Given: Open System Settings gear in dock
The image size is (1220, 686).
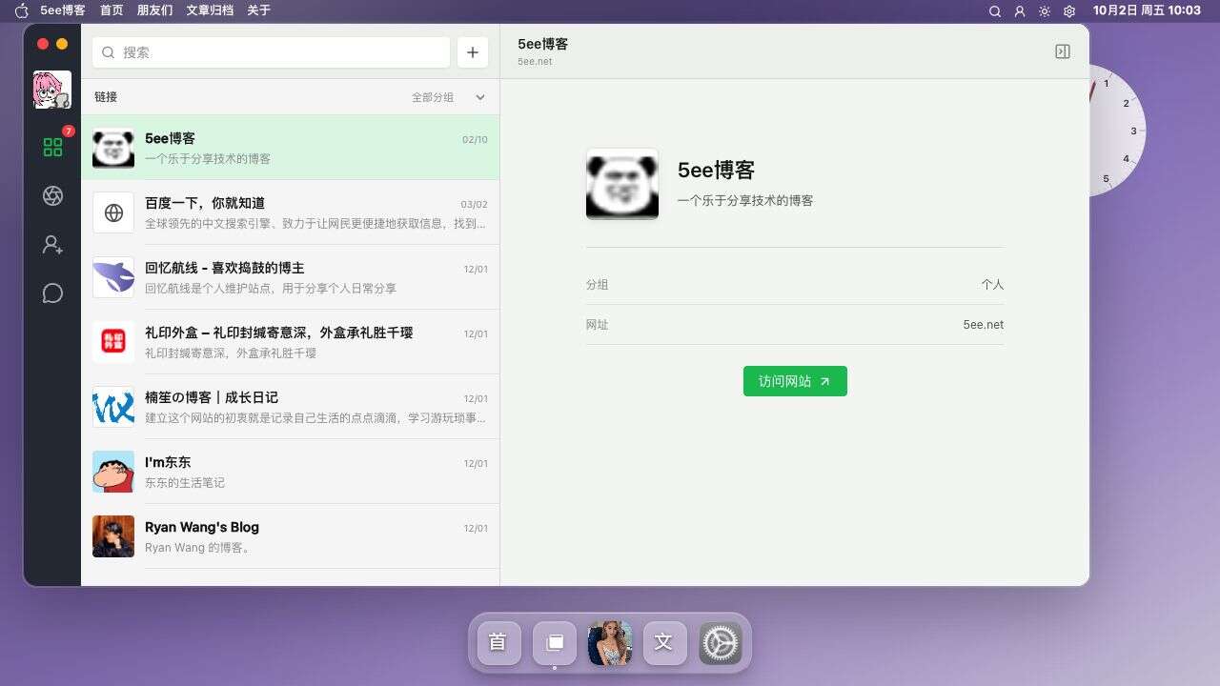Looking at the screenshot, I should click(x=721, y=642).
